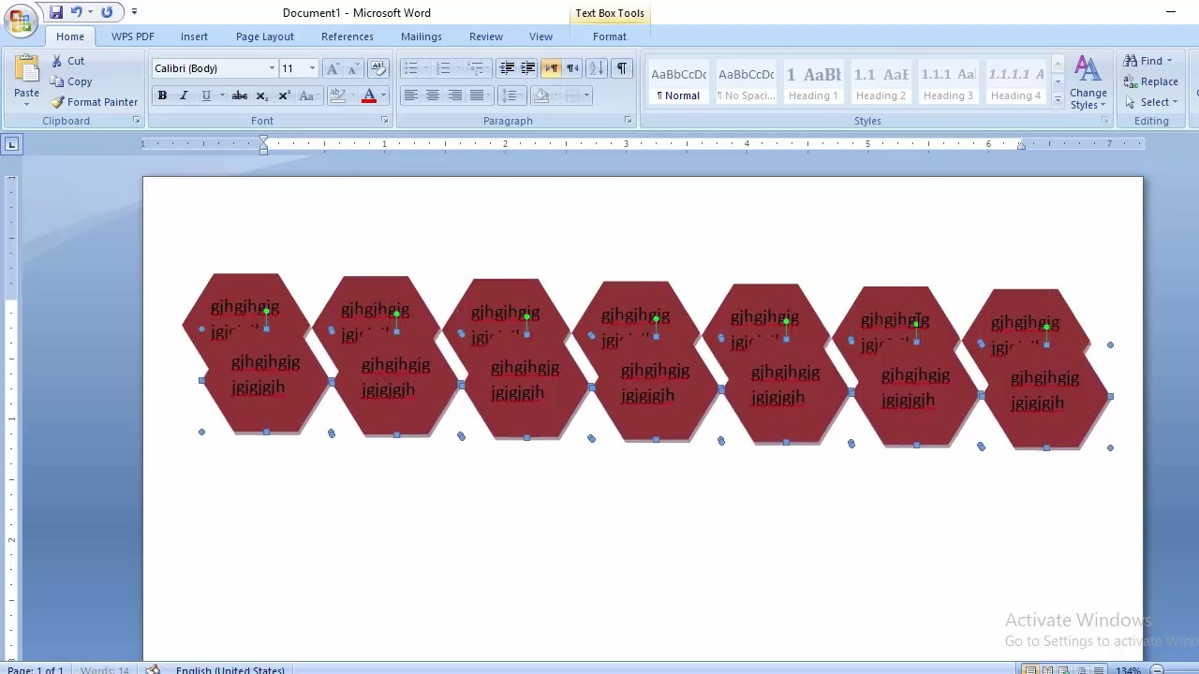Click tab selector on ruler

[x=11, y=144]
